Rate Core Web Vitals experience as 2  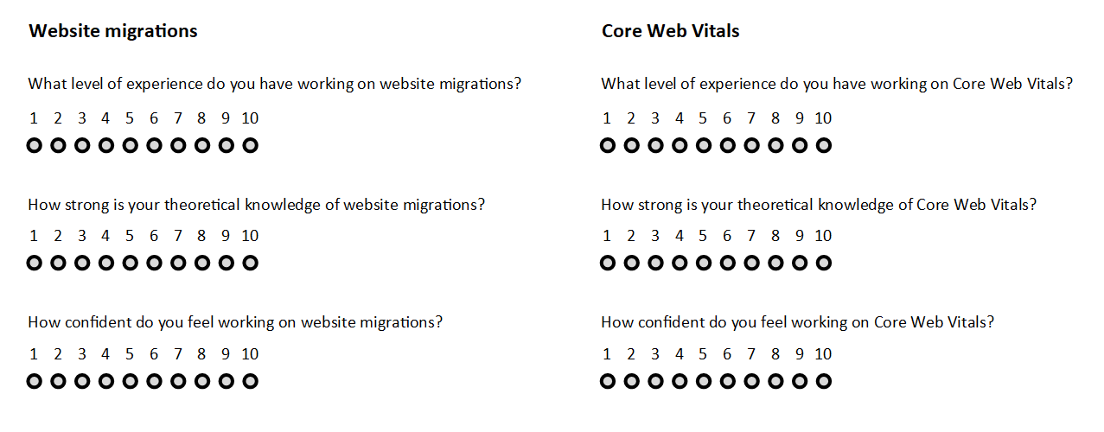point(631,146)
